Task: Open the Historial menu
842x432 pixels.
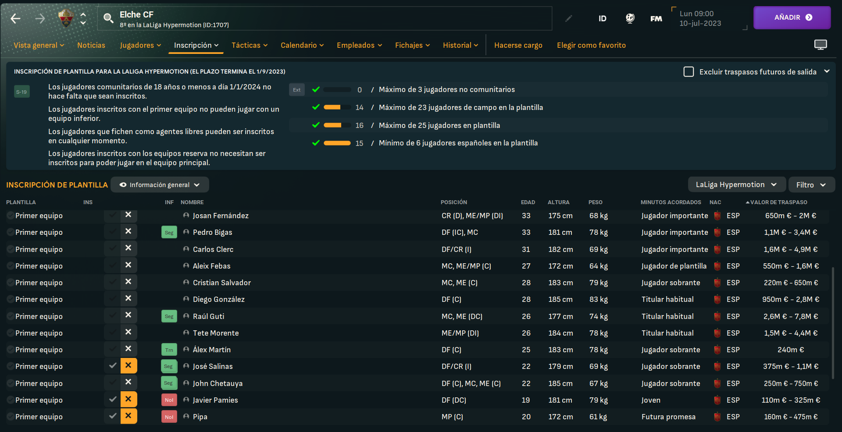Action: tap(460, 45)
